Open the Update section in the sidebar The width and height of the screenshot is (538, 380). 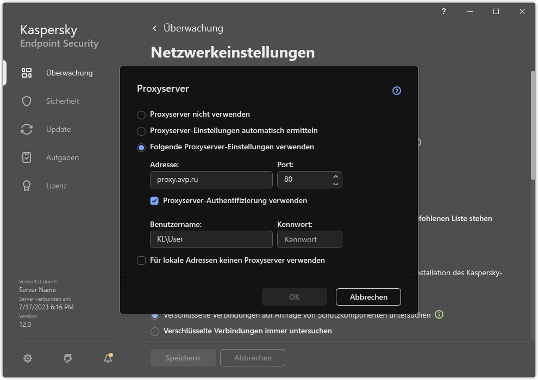26,129
